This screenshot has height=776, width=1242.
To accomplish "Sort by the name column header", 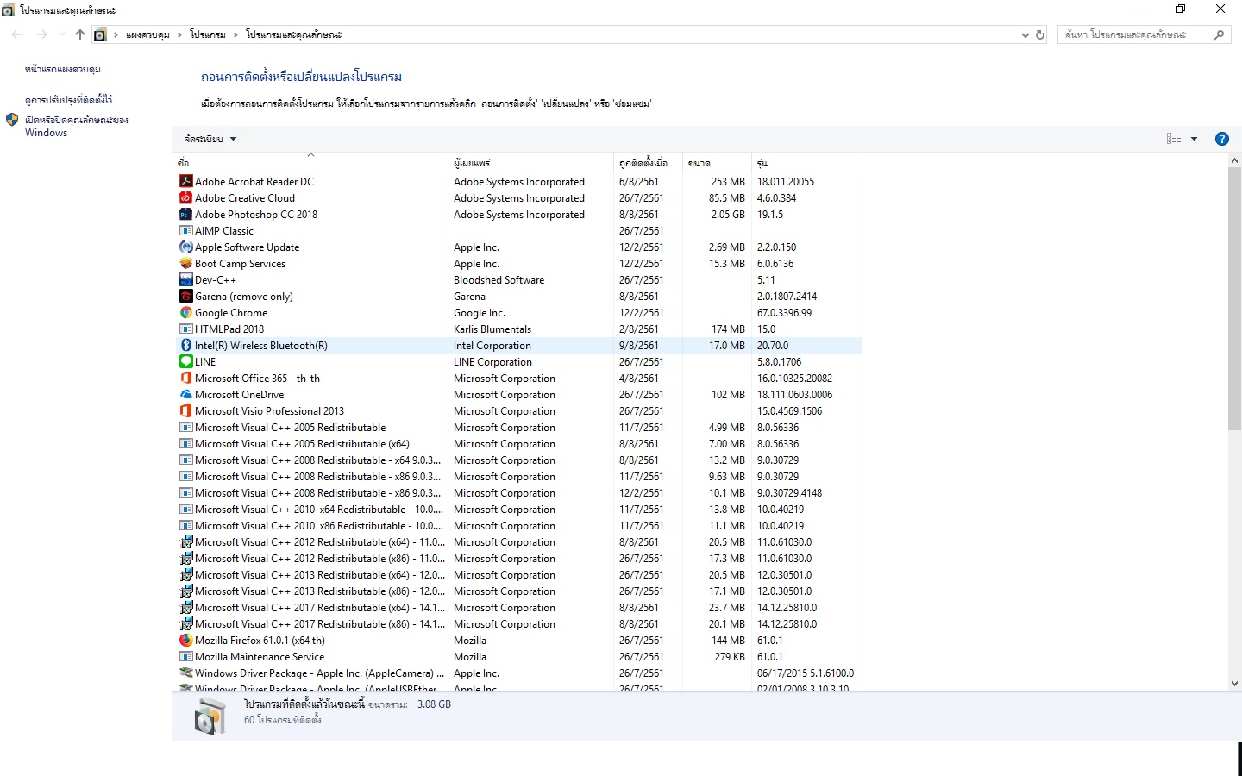I will (x=311, y=163).
